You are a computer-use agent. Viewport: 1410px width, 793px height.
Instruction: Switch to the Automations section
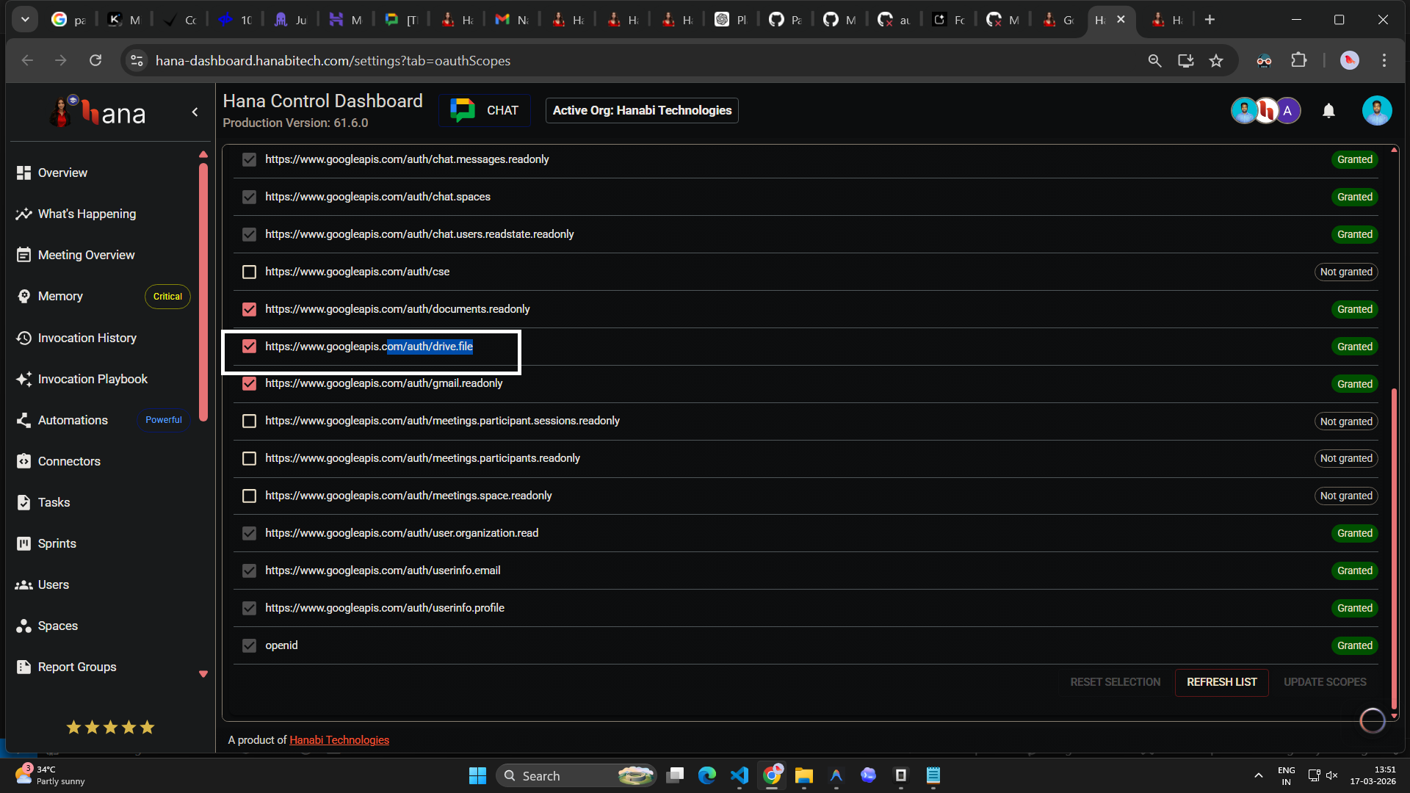(x=72, y=420)
